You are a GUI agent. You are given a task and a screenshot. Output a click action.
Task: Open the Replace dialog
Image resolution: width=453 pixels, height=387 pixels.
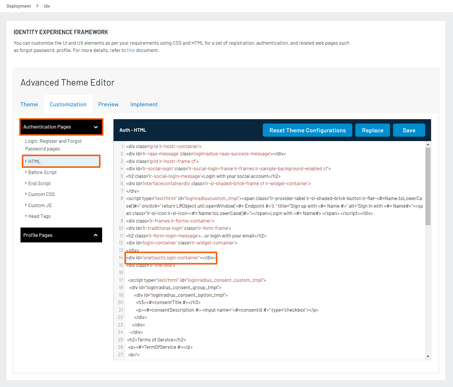click(x=373, y=130)
